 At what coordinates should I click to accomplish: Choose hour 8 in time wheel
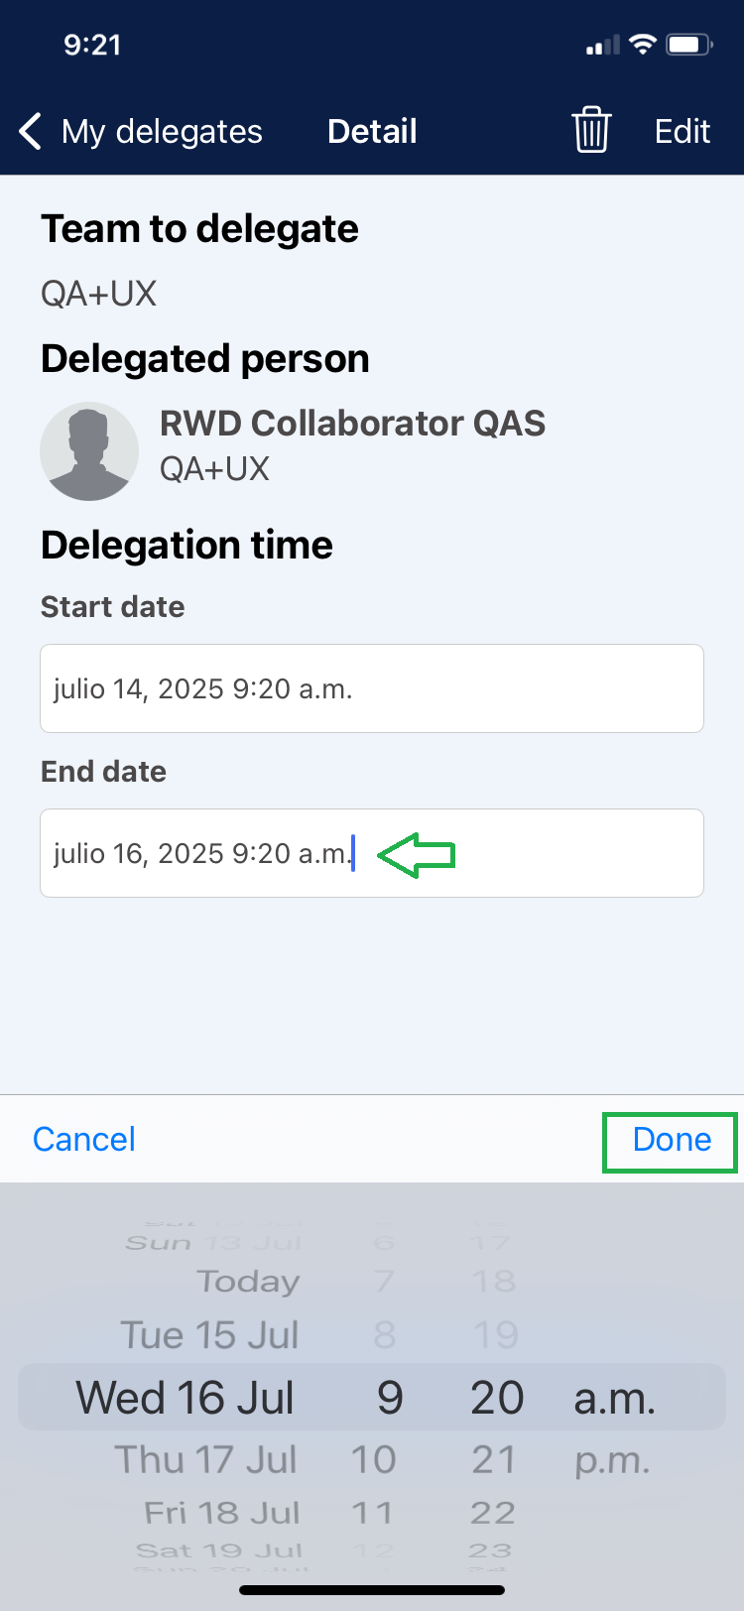[385, 1335]
